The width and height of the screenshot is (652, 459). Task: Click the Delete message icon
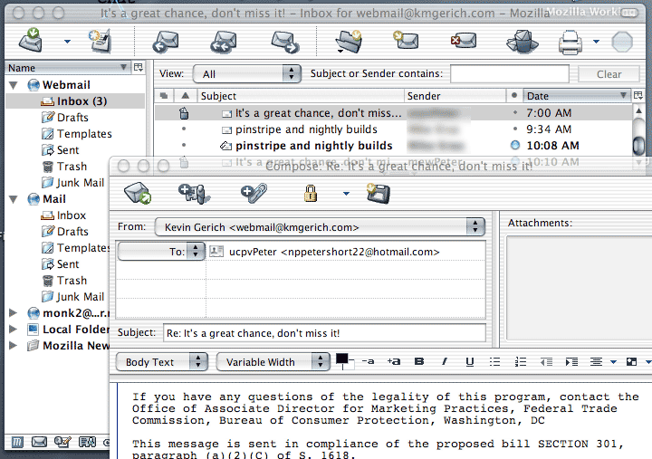tap(464, 41)
